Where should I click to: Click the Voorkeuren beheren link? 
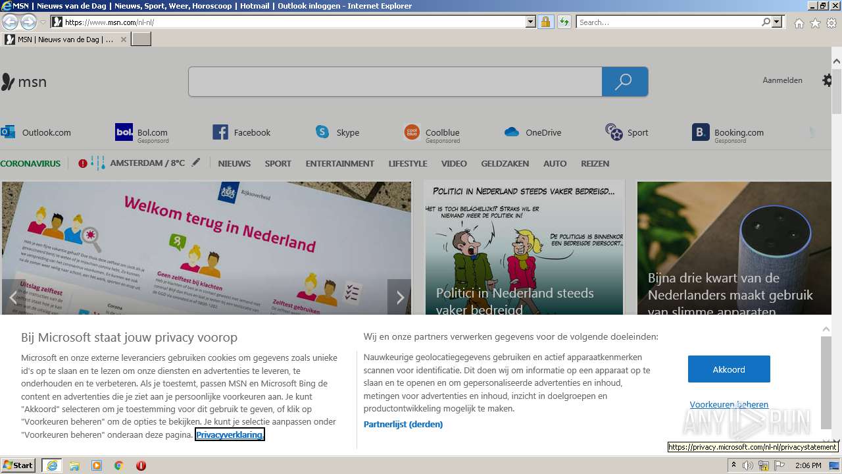coord(729,404)
